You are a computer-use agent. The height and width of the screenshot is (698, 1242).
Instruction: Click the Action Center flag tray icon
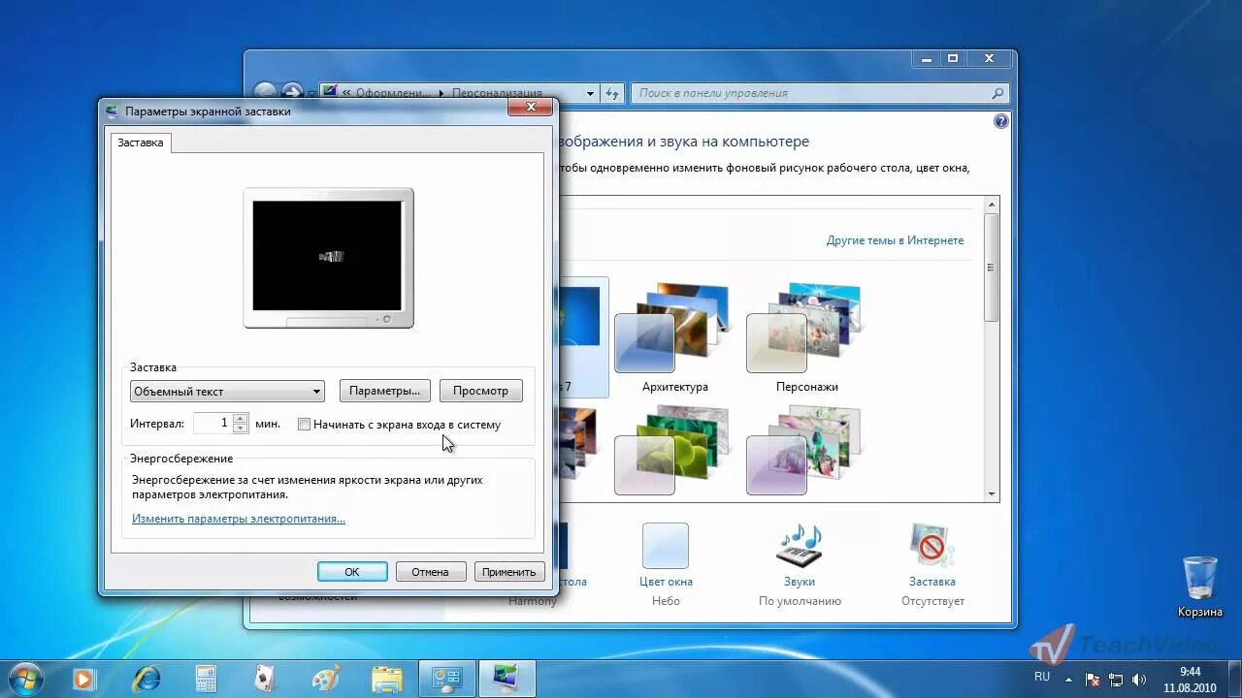(x=1093, y=680)
